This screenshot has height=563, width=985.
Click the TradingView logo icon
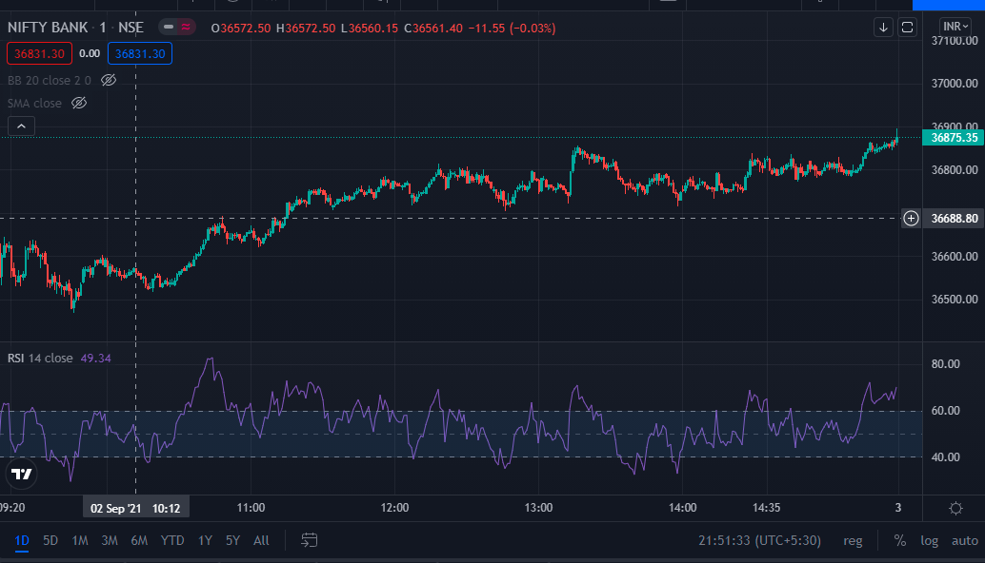click(21, 474)
